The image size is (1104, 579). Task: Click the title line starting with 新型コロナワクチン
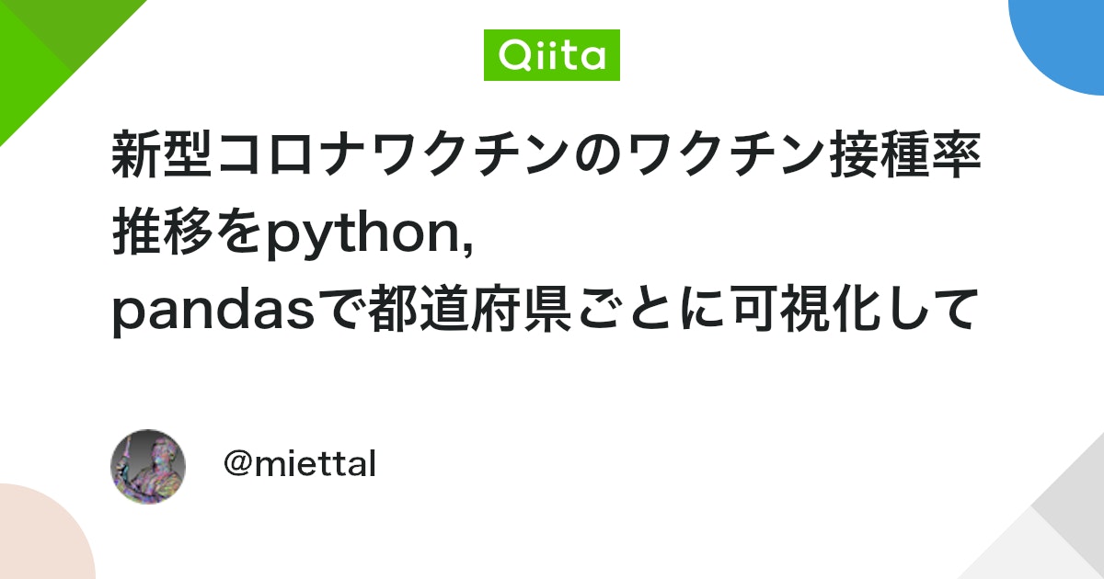547,157
